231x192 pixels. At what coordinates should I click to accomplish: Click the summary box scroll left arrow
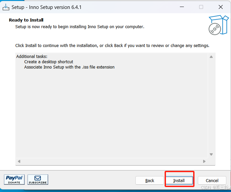click(19, 161)
